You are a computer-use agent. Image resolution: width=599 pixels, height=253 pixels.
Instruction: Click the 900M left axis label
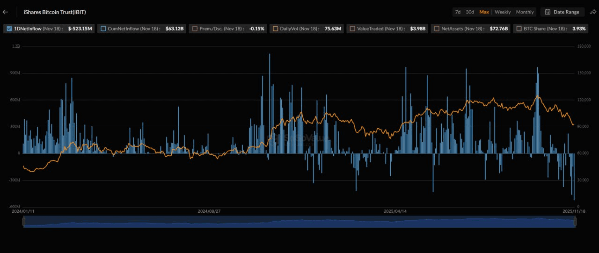click(15, 73)
